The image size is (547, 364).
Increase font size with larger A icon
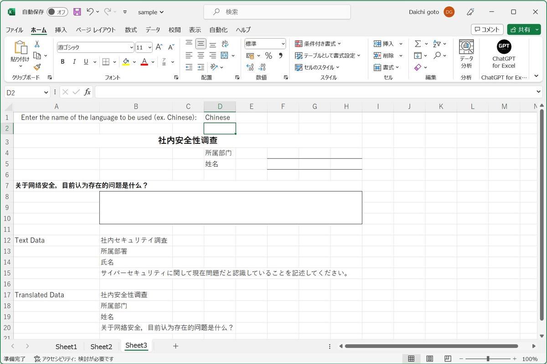(x=159, y=47)
